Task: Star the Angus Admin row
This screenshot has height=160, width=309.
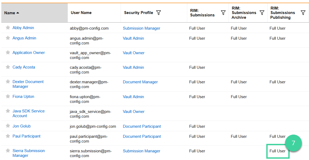Action: click(8, 38)
